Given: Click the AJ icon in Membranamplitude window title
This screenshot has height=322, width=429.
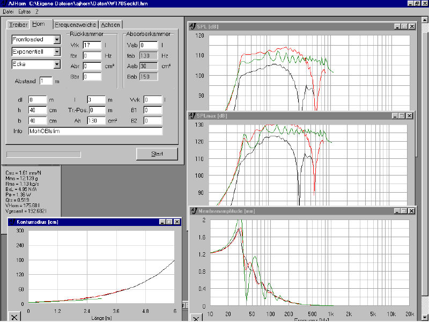Looking at the screenshot, I should 194,210.
